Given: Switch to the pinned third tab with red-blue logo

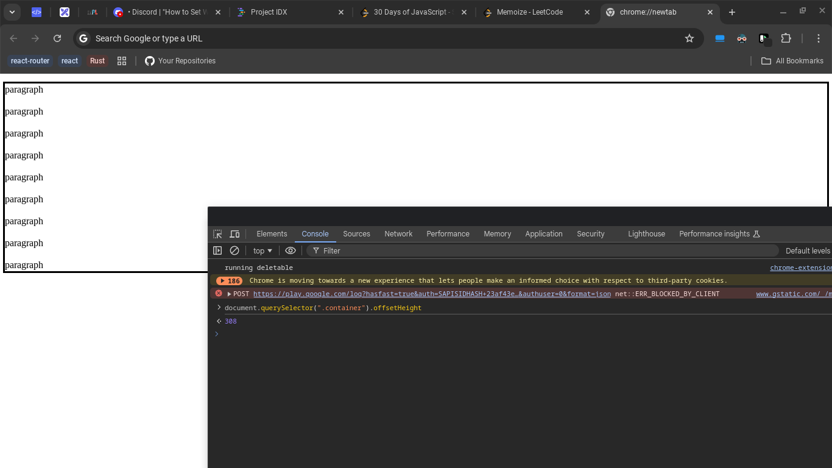Looking at the screenshot, I should [x=93, y=12].
